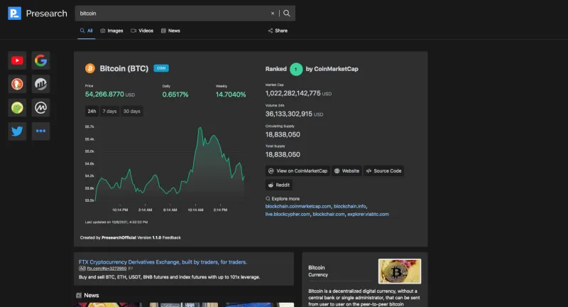Image resolution: width=568 pixels, height=307 pixels.
Task: Switch to the Images tab
Action: tap(111, 31)
